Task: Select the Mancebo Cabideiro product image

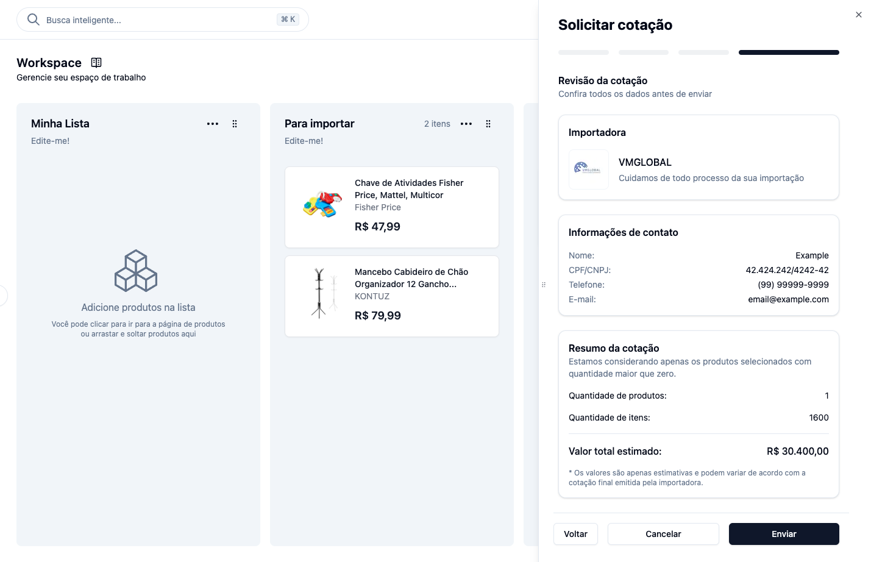Action: point(322,294)
